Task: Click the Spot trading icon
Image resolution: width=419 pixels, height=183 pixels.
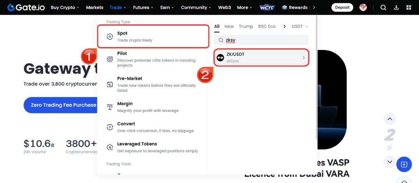Action: (x=110, y=37)
